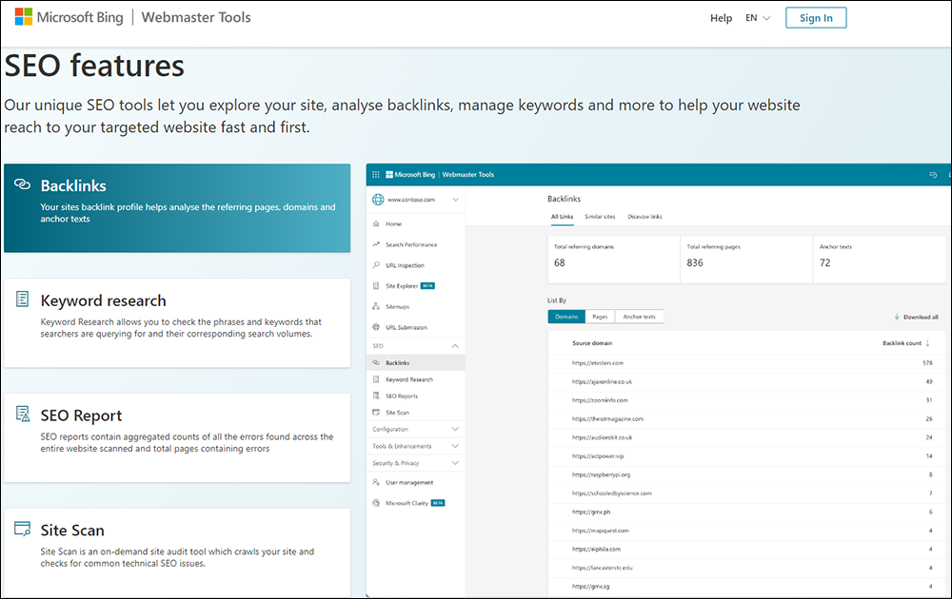952x599 pixels.
Task: Click the SEO Report card icon
Action: [x=23, y=414]
